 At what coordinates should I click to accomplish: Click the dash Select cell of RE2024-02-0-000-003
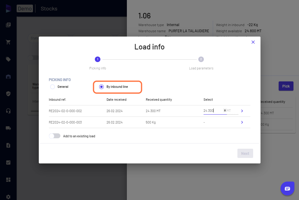pos(204,122)
